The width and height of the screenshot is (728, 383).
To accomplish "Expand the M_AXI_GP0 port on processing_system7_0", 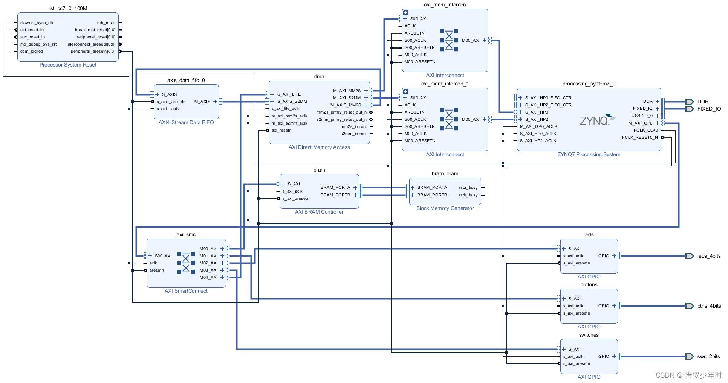I will [658, 123].
